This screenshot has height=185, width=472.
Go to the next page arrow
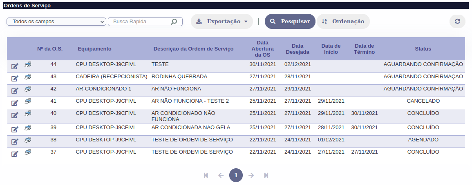251,175
